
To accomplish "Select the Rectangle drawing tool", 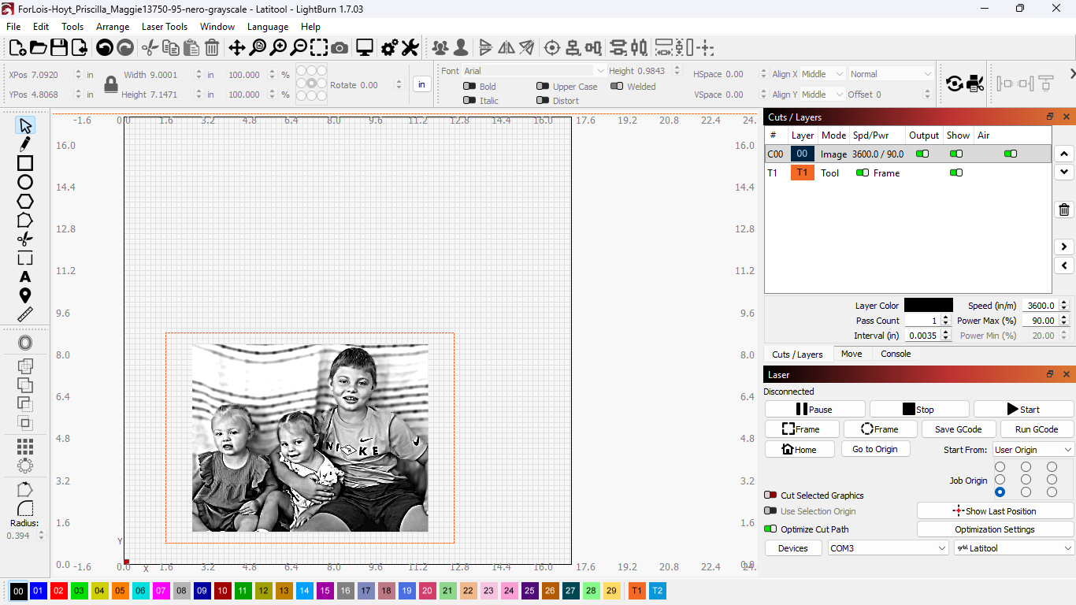I will [x=25, y=163].
